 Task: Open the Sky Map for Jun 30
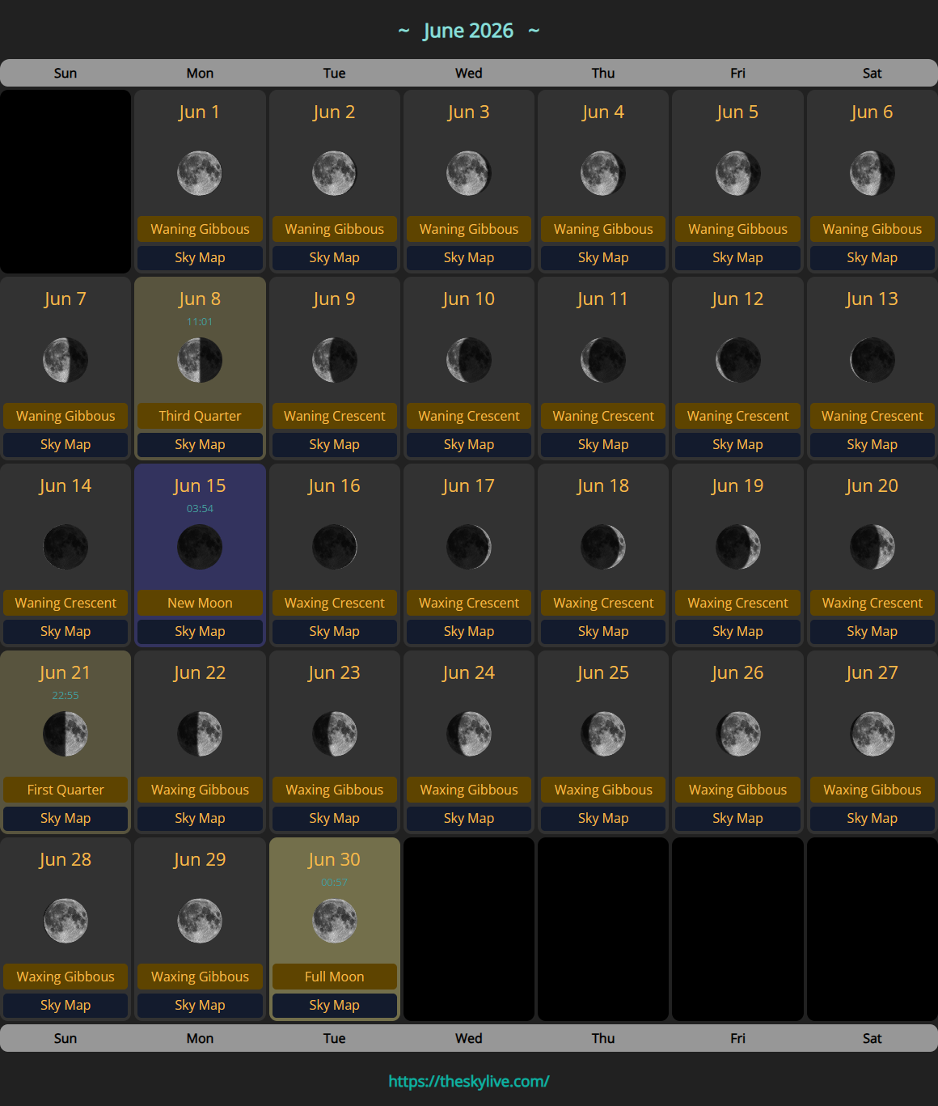334,1005
